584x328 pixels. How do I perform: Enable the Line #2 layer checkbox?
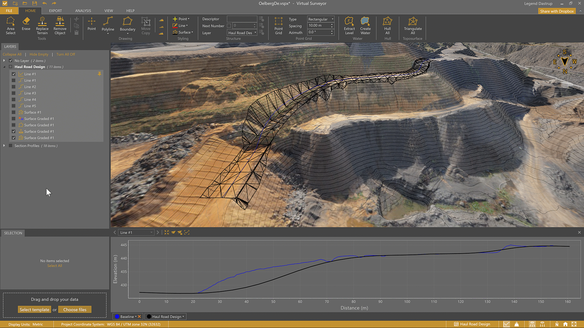(14, 87)
